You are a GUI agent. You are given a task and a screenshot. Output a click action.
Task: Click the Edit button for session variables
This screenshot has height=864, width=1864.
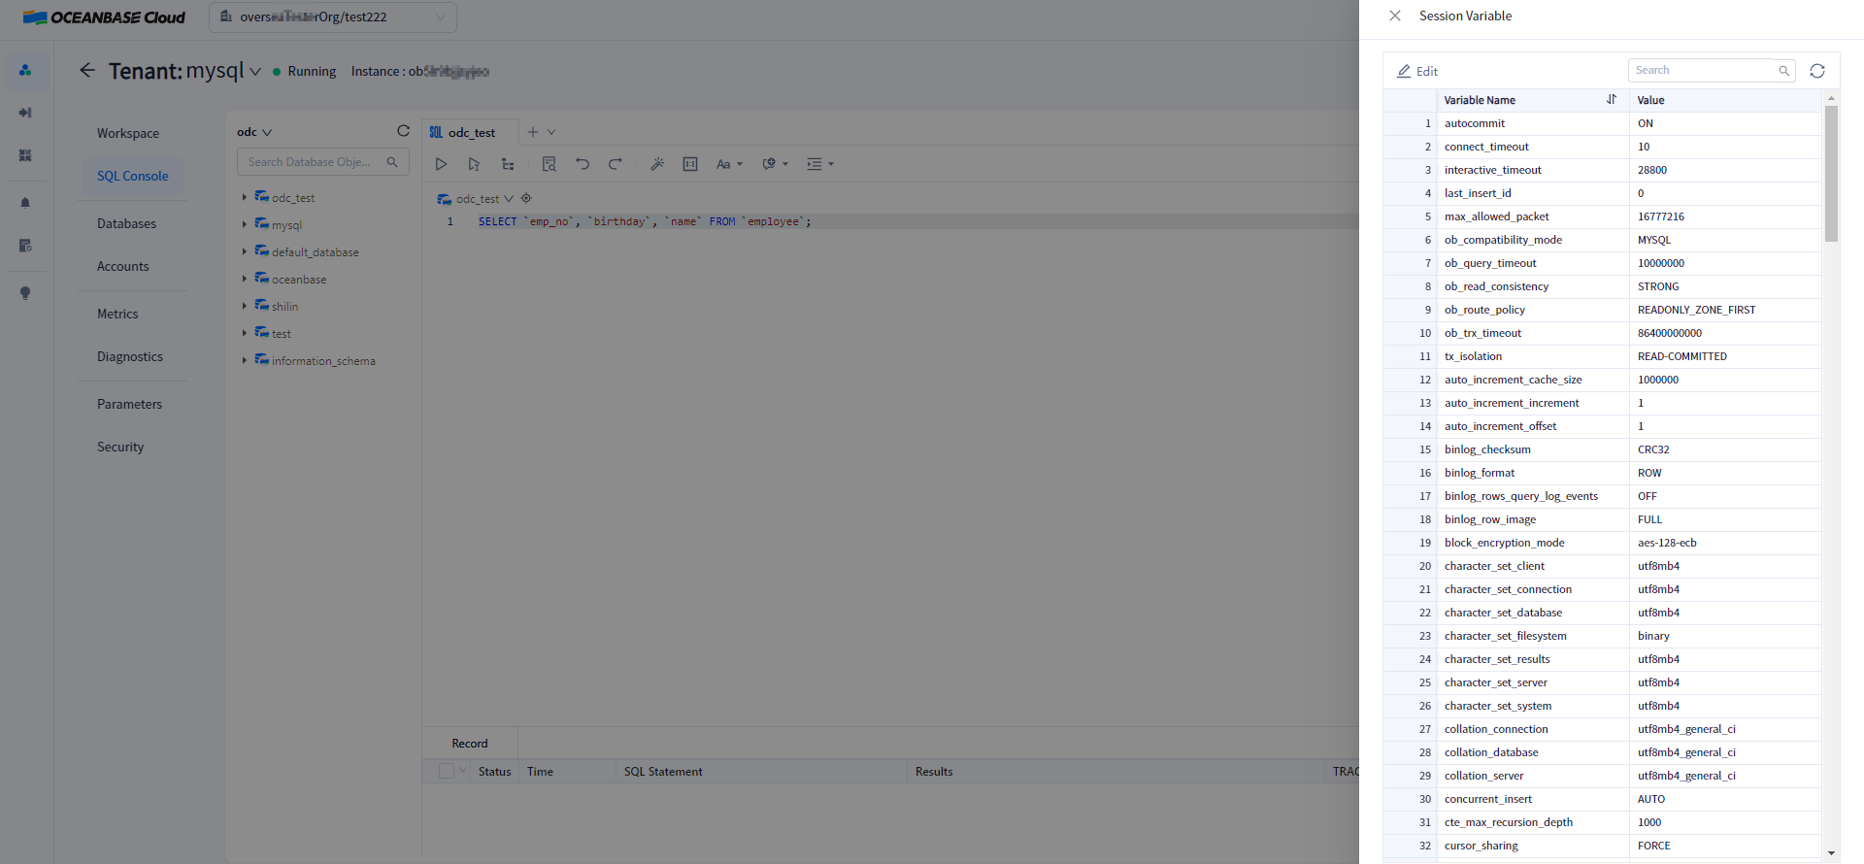(x=1417, y=71)
